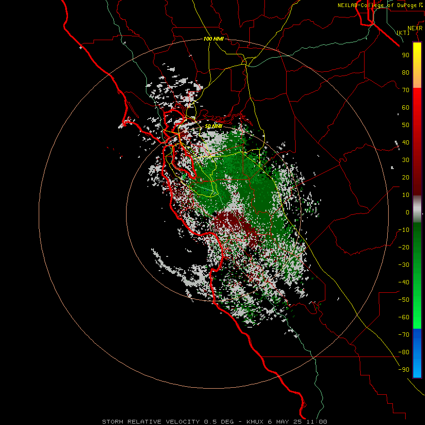Click the positive 50 knot scale label
Image resolution: width=425 pixels, height=425 pixels.
coord(406,125)
